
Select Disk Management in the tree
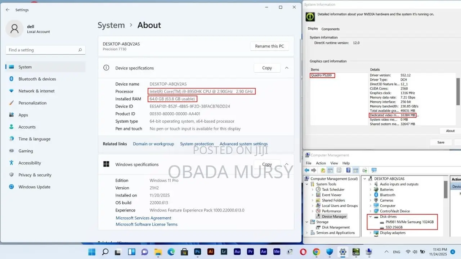(x=336, y=227)
